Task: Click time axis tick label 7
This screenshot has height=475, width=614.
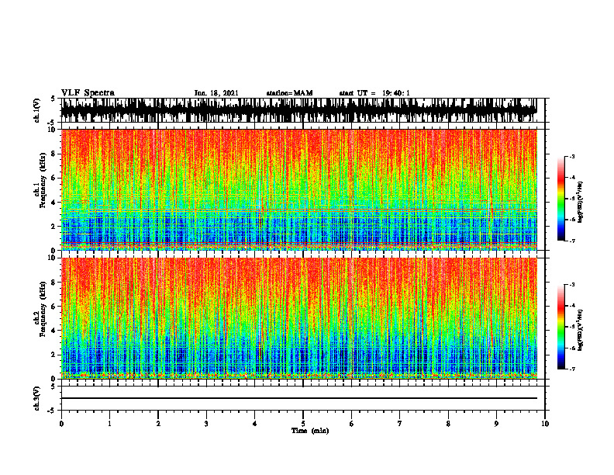Action: point(400,424)
